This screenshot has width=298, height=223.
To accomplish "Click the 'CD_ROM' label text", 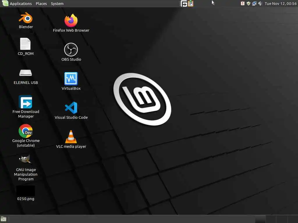I will click(x=26, y=54).
